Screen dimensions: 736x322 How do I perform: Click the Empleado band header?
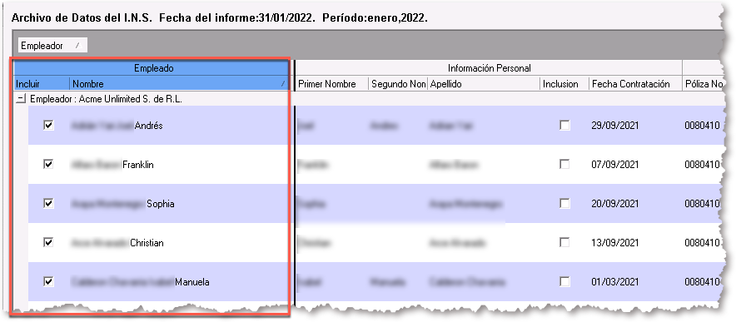[x=151, y=68]
